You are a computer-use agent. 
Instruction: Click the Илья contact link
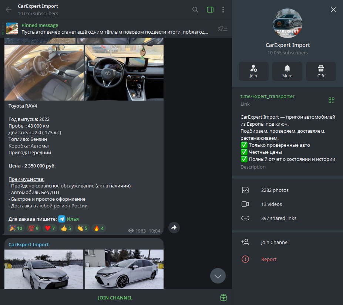73,219
